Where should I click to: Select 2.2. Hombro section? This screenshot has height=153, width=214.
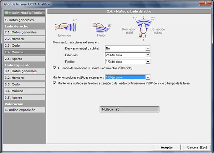(24, 39)
